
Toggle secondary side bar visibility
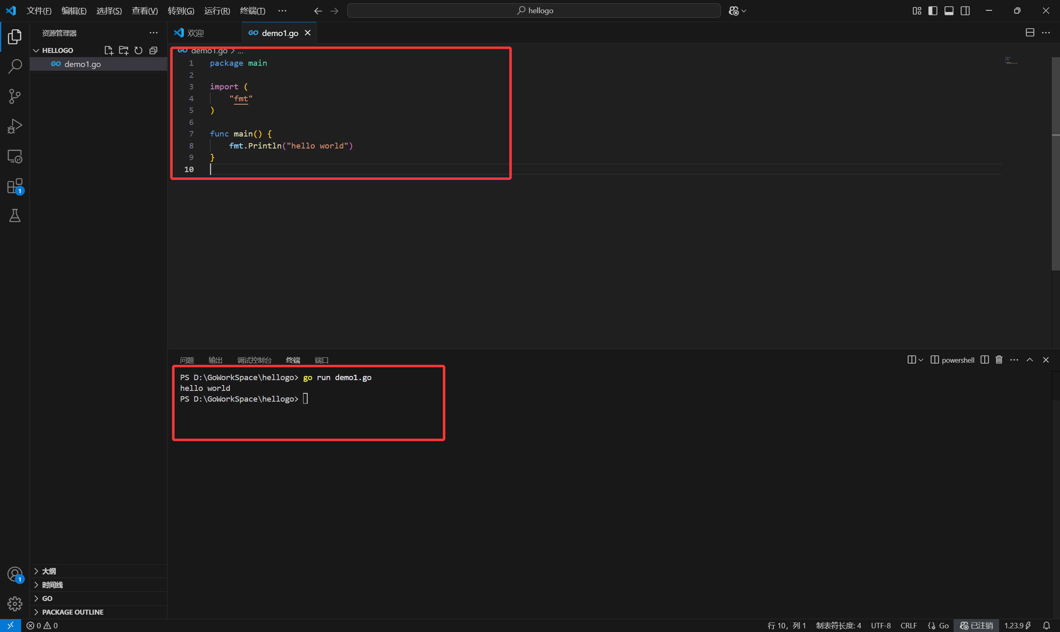pos(965,11)
